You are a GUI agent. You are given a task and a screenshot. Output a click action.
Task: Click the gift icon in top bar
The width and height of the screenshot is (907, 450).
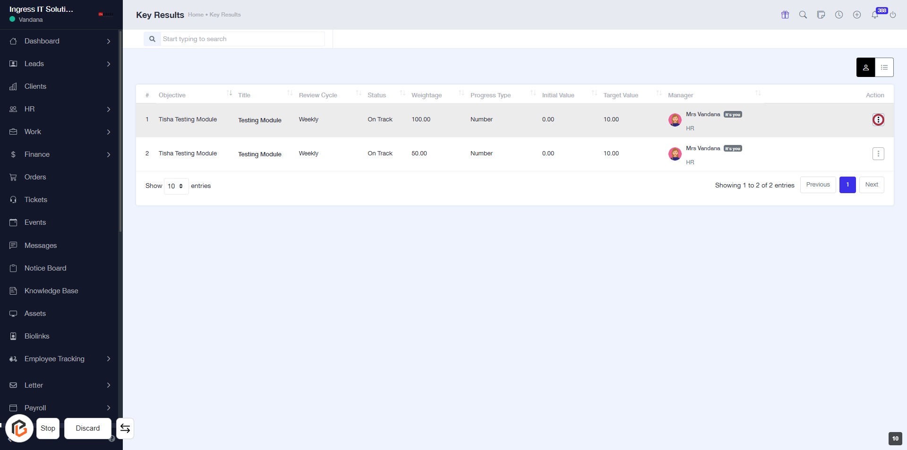785,15
